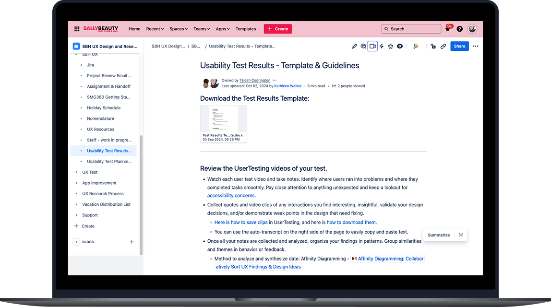The width and height of the screenshot is (551, 307).
Task: Click the notifications bell icon
Action: coord(448,29)
